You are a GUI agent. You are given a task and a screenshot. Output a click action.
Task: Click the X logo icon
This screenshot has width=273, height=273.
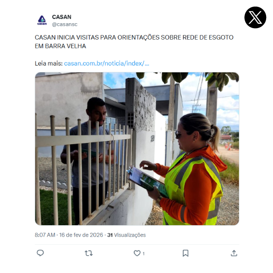(x=255, y=17)
